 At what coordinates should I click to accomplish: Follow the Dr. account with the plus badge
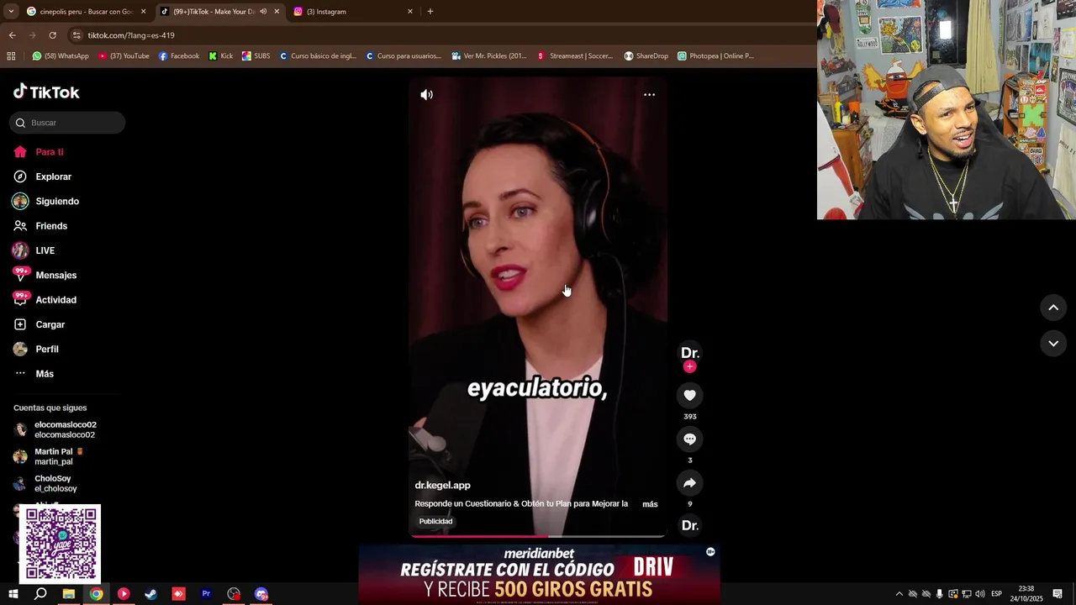click(x=689, y=366)
